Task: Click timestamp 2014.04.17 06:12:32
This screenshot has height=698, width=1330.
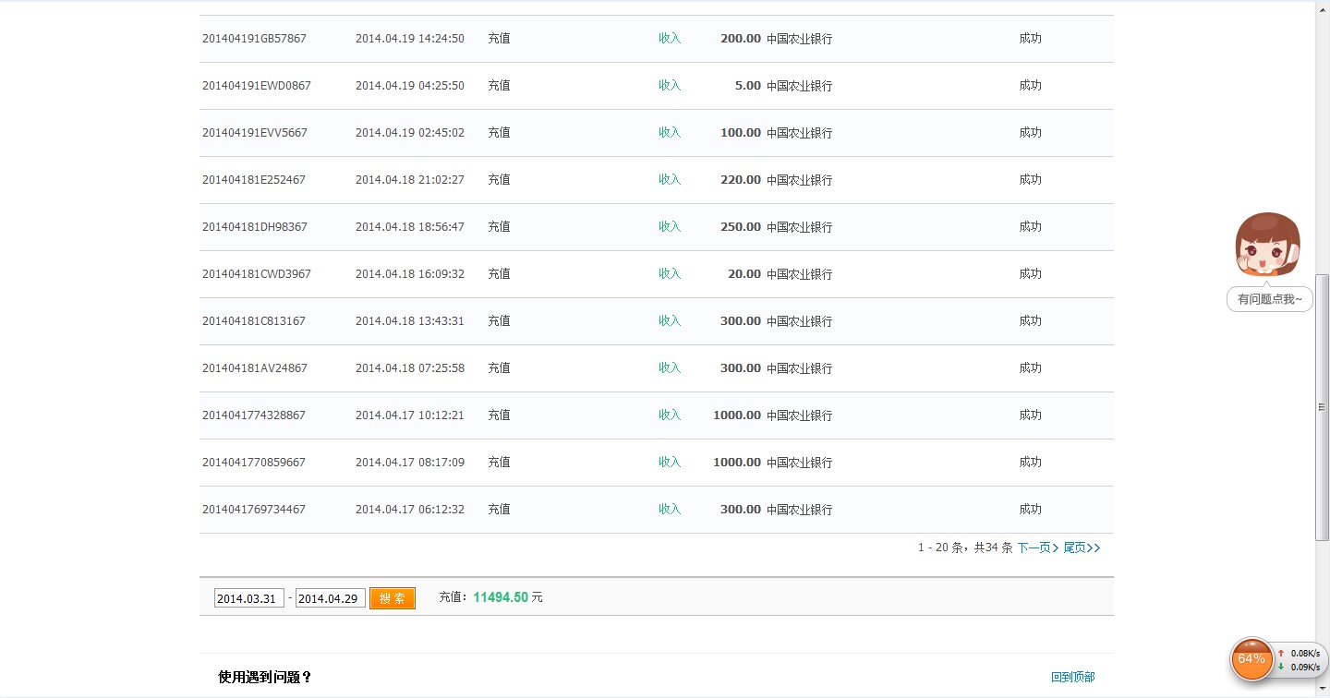Action: (410, 510)
